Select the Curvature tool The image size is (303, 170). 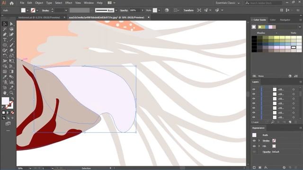tap(11, 34)
